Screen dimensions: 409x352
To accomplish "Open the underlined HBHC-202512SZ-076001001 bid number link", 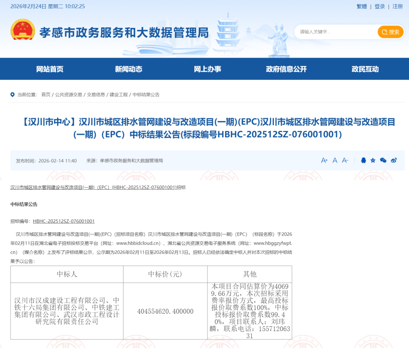I will [64, 221].
